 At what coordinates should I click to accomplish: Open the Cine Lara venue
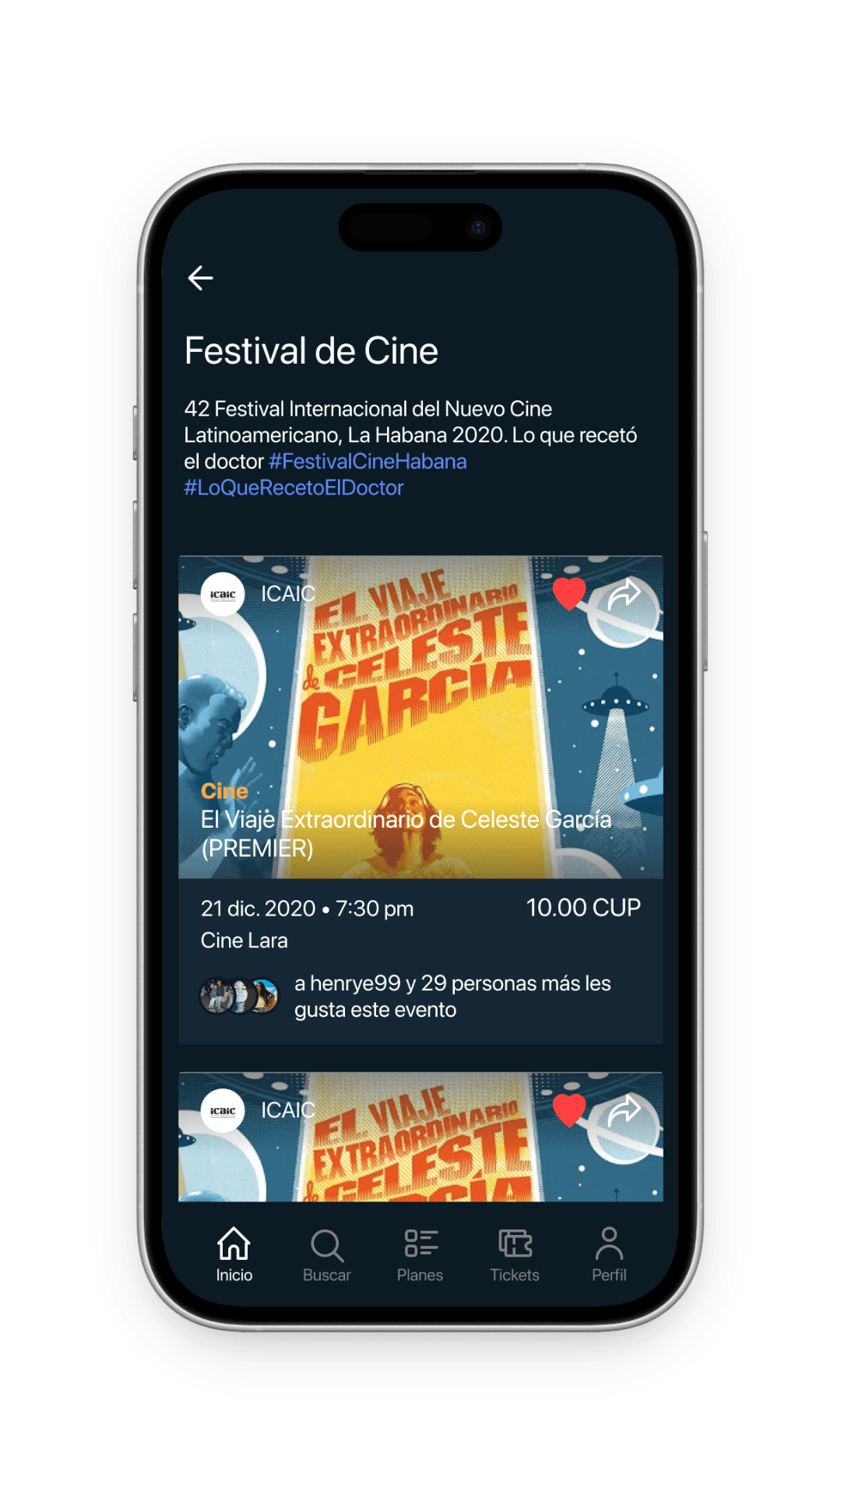(245, 941)
